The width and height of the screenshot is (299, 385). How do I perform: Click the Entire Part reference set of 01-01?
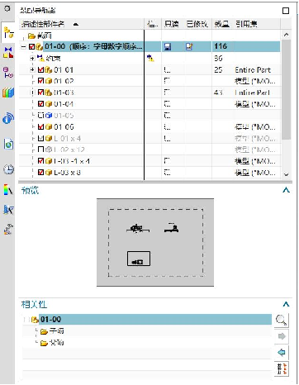253,70
